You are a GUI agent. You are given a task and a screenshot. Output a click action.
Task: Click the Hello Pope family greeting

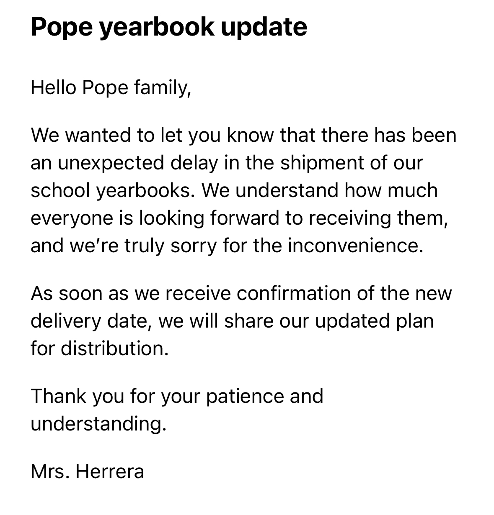pyautogui.click(x=111, y=88)
